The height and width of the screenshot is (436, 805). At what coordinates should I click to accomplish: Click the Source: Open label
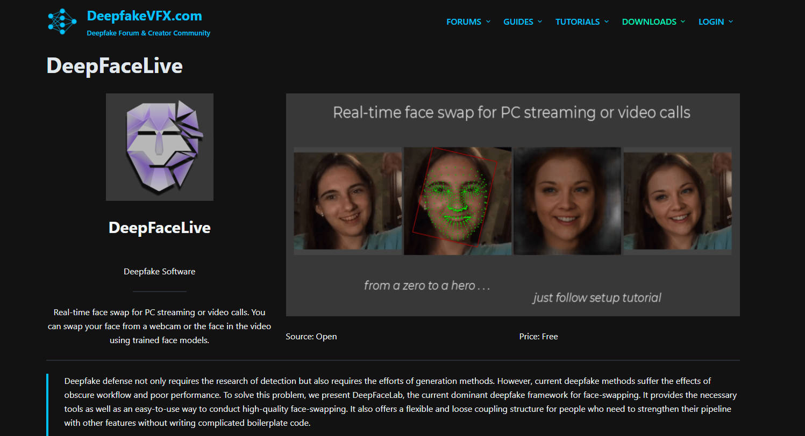pyautogui.click(x=311, y=337)
